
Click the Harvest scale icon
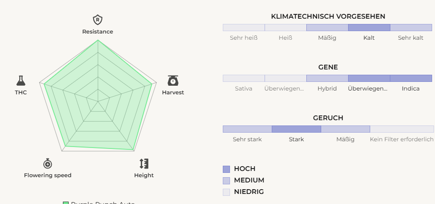[173, 80]
